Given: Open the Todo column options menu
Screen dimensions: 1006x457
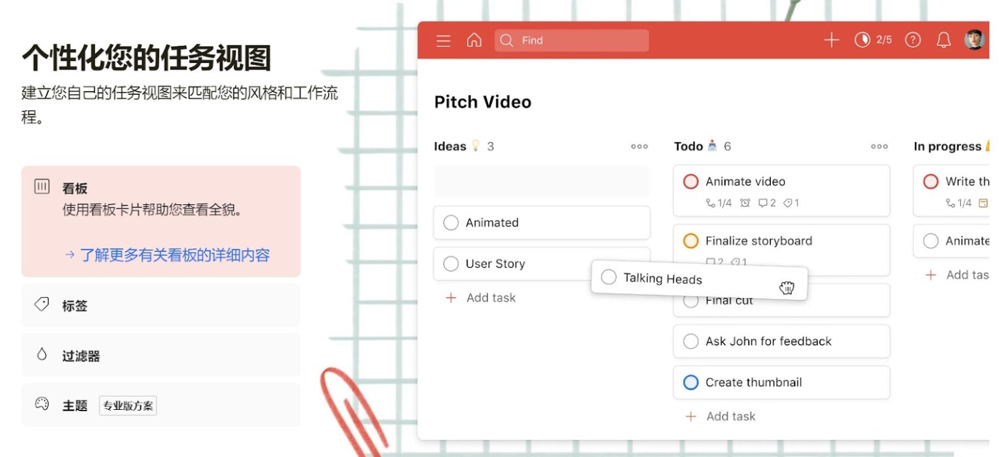Looking at the screenshot, I should [878, 146].
